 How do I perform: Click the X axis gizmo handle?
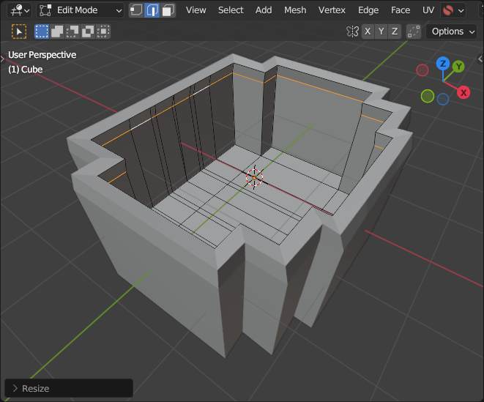tap(463, 92)
